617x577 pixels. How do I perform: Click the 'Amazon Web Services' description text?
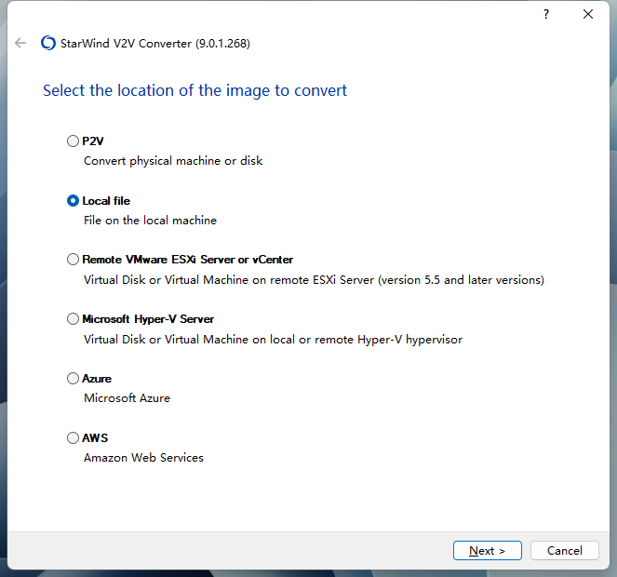143,458
